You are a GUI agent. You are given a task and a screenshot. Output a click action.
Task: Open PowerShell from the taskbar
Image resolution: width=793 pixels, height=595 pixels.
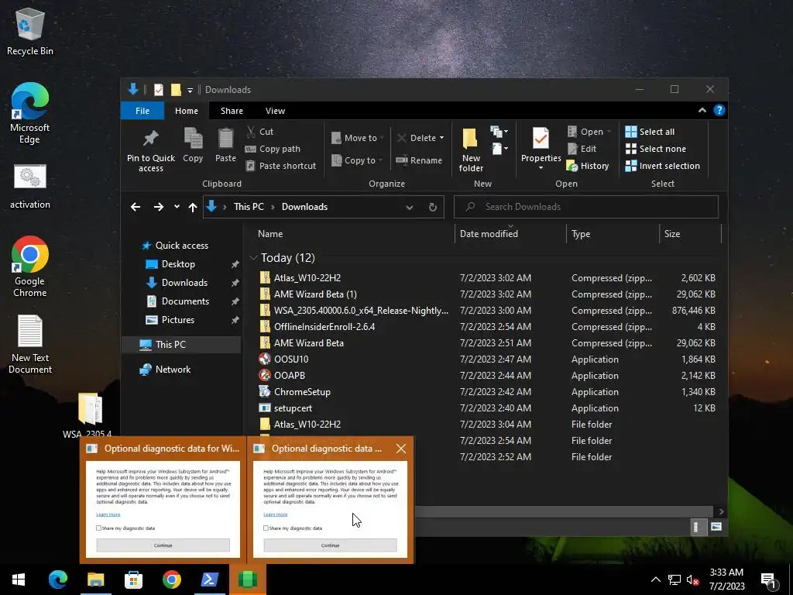click(209, 580)
